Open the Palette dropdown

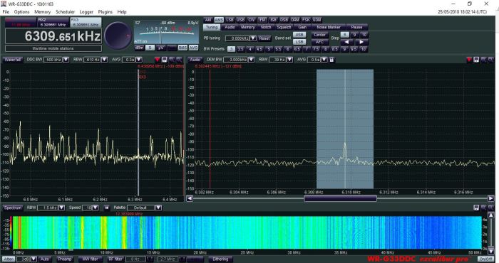point(158,208)
